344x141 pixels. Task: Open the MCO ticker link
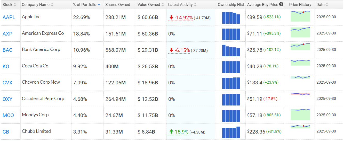coord(8,116)
